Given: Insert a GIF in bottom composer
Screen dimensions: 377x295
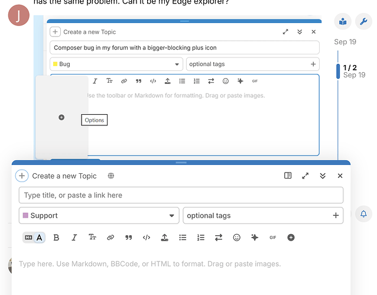Looking at the screenshot, I should (x=272, y=238).
